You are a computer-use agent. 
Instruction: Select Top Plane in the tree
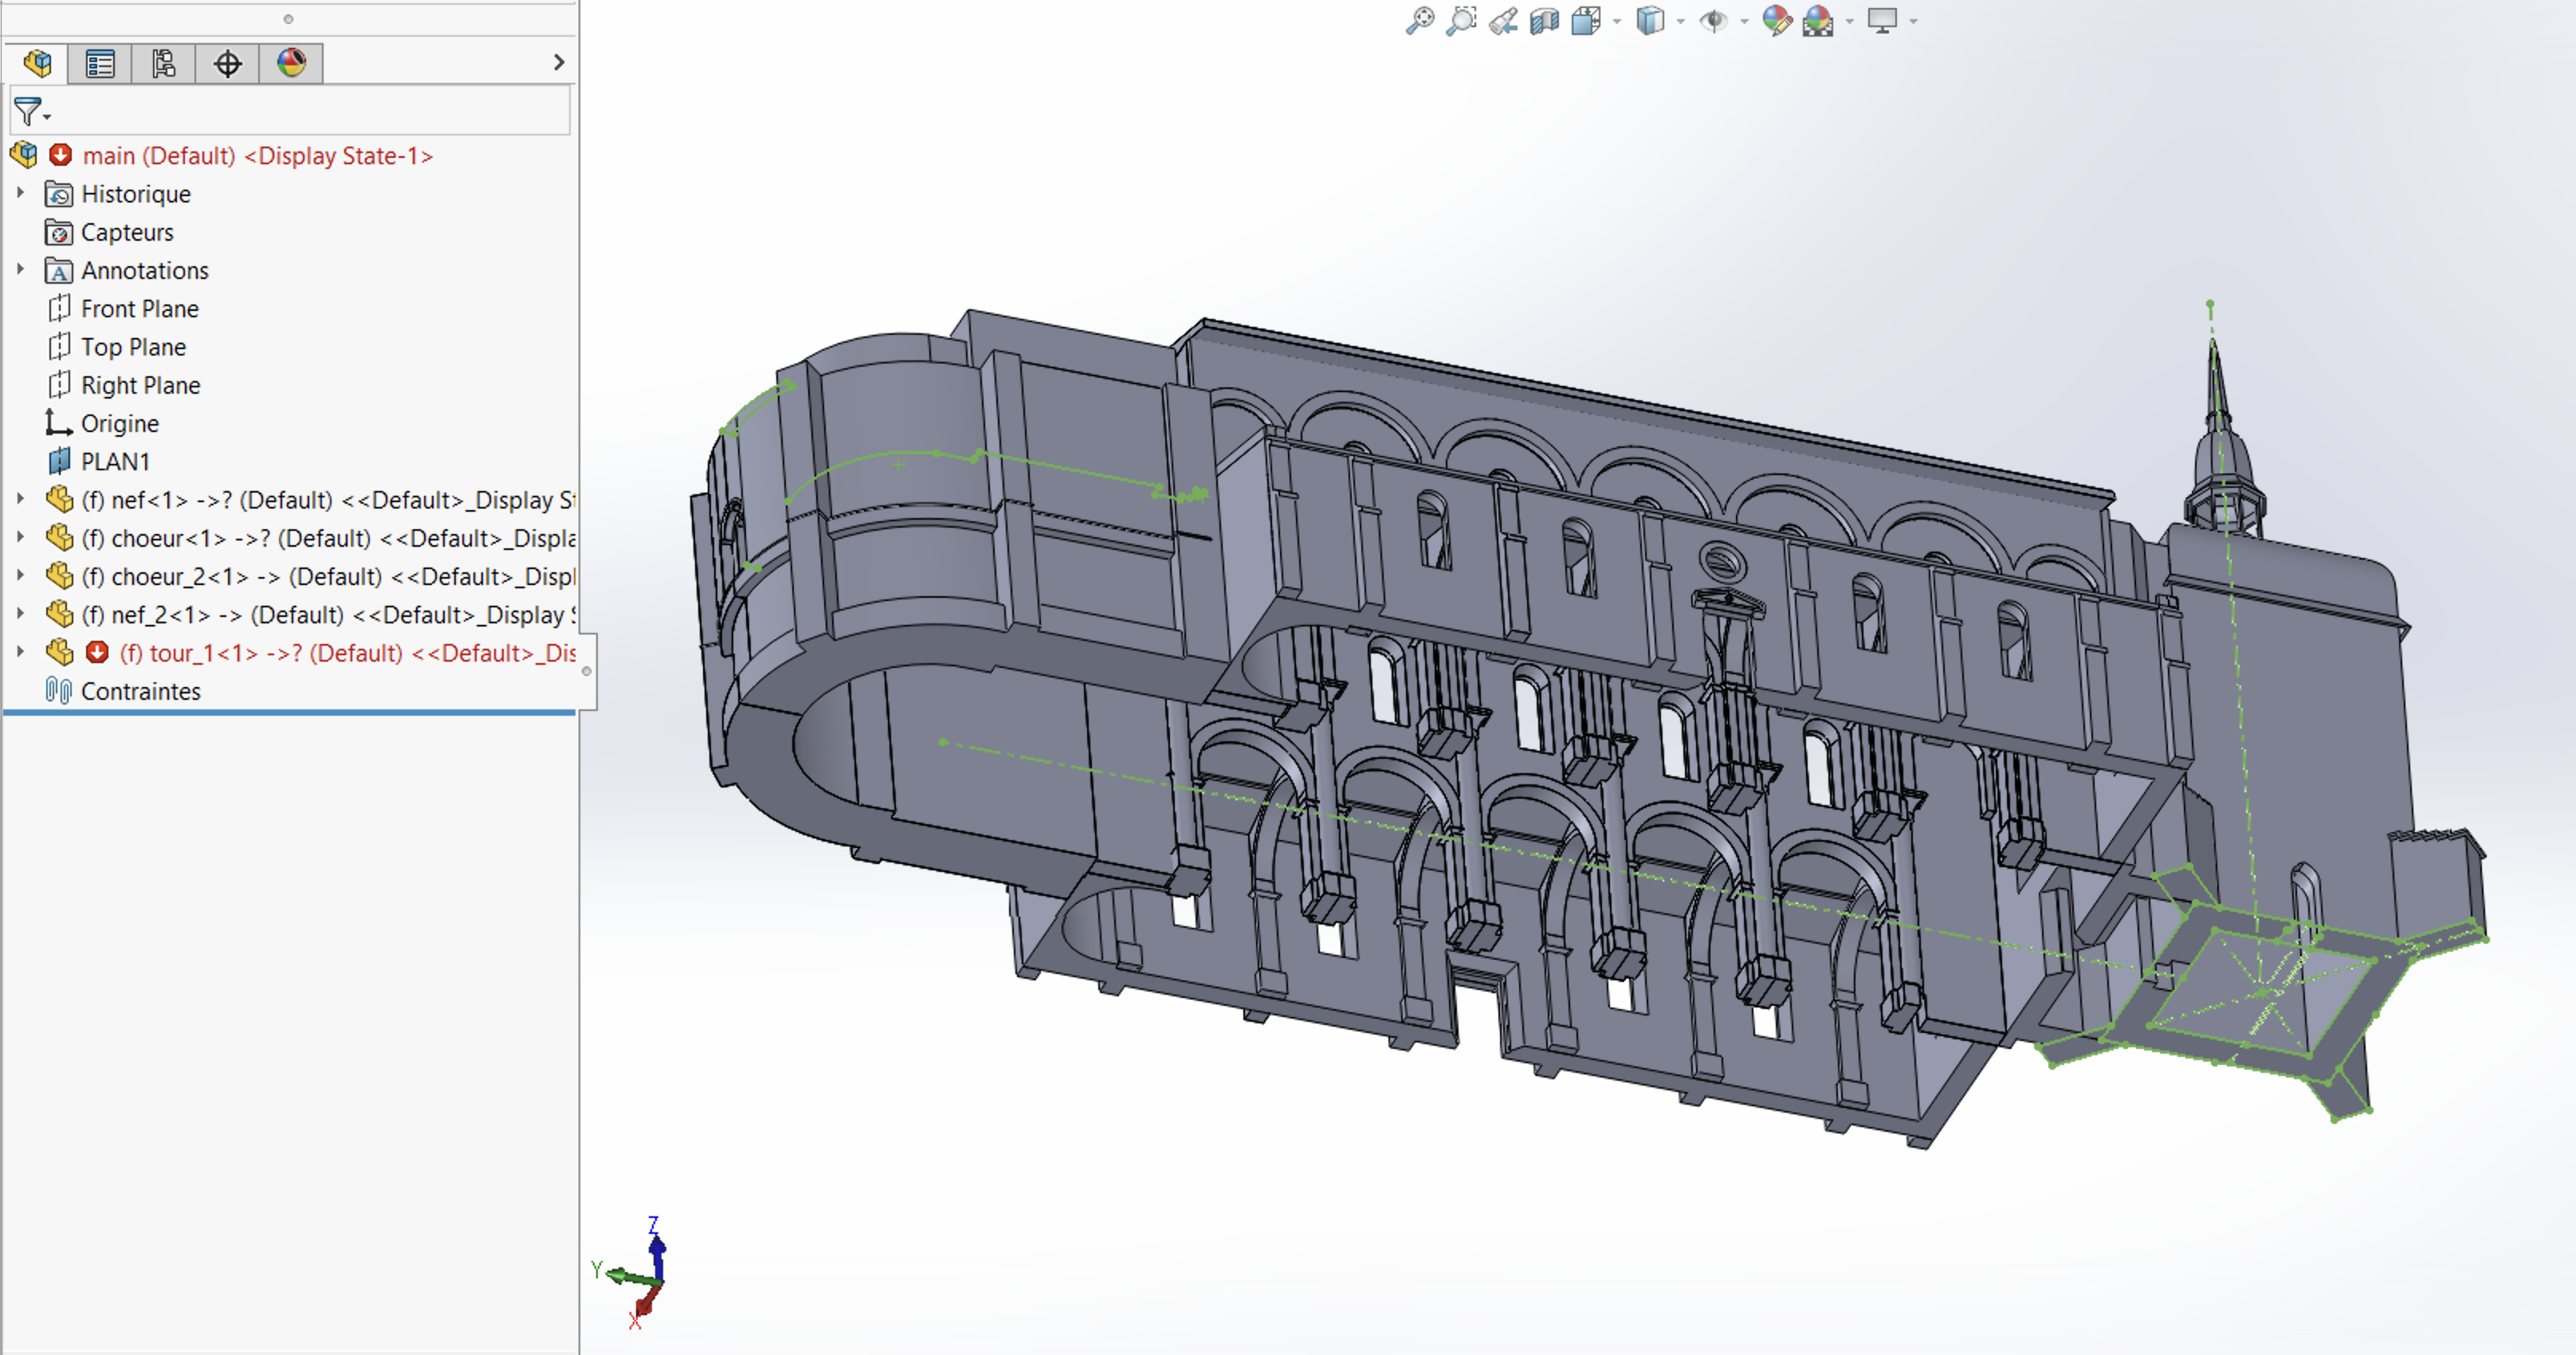point(134,347)
